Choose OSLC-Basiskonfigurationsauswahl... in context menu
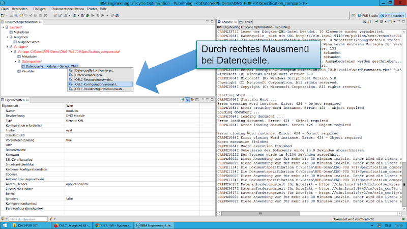This screenshot has width=407, height=229. (x=101, y=89)
